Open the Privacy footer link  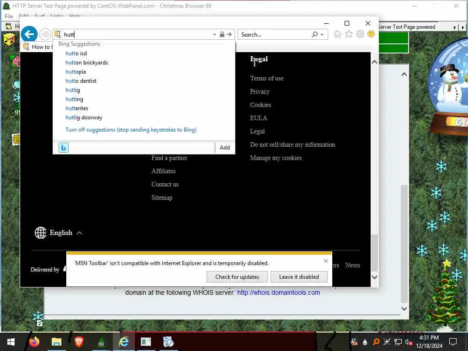point(260,91)
